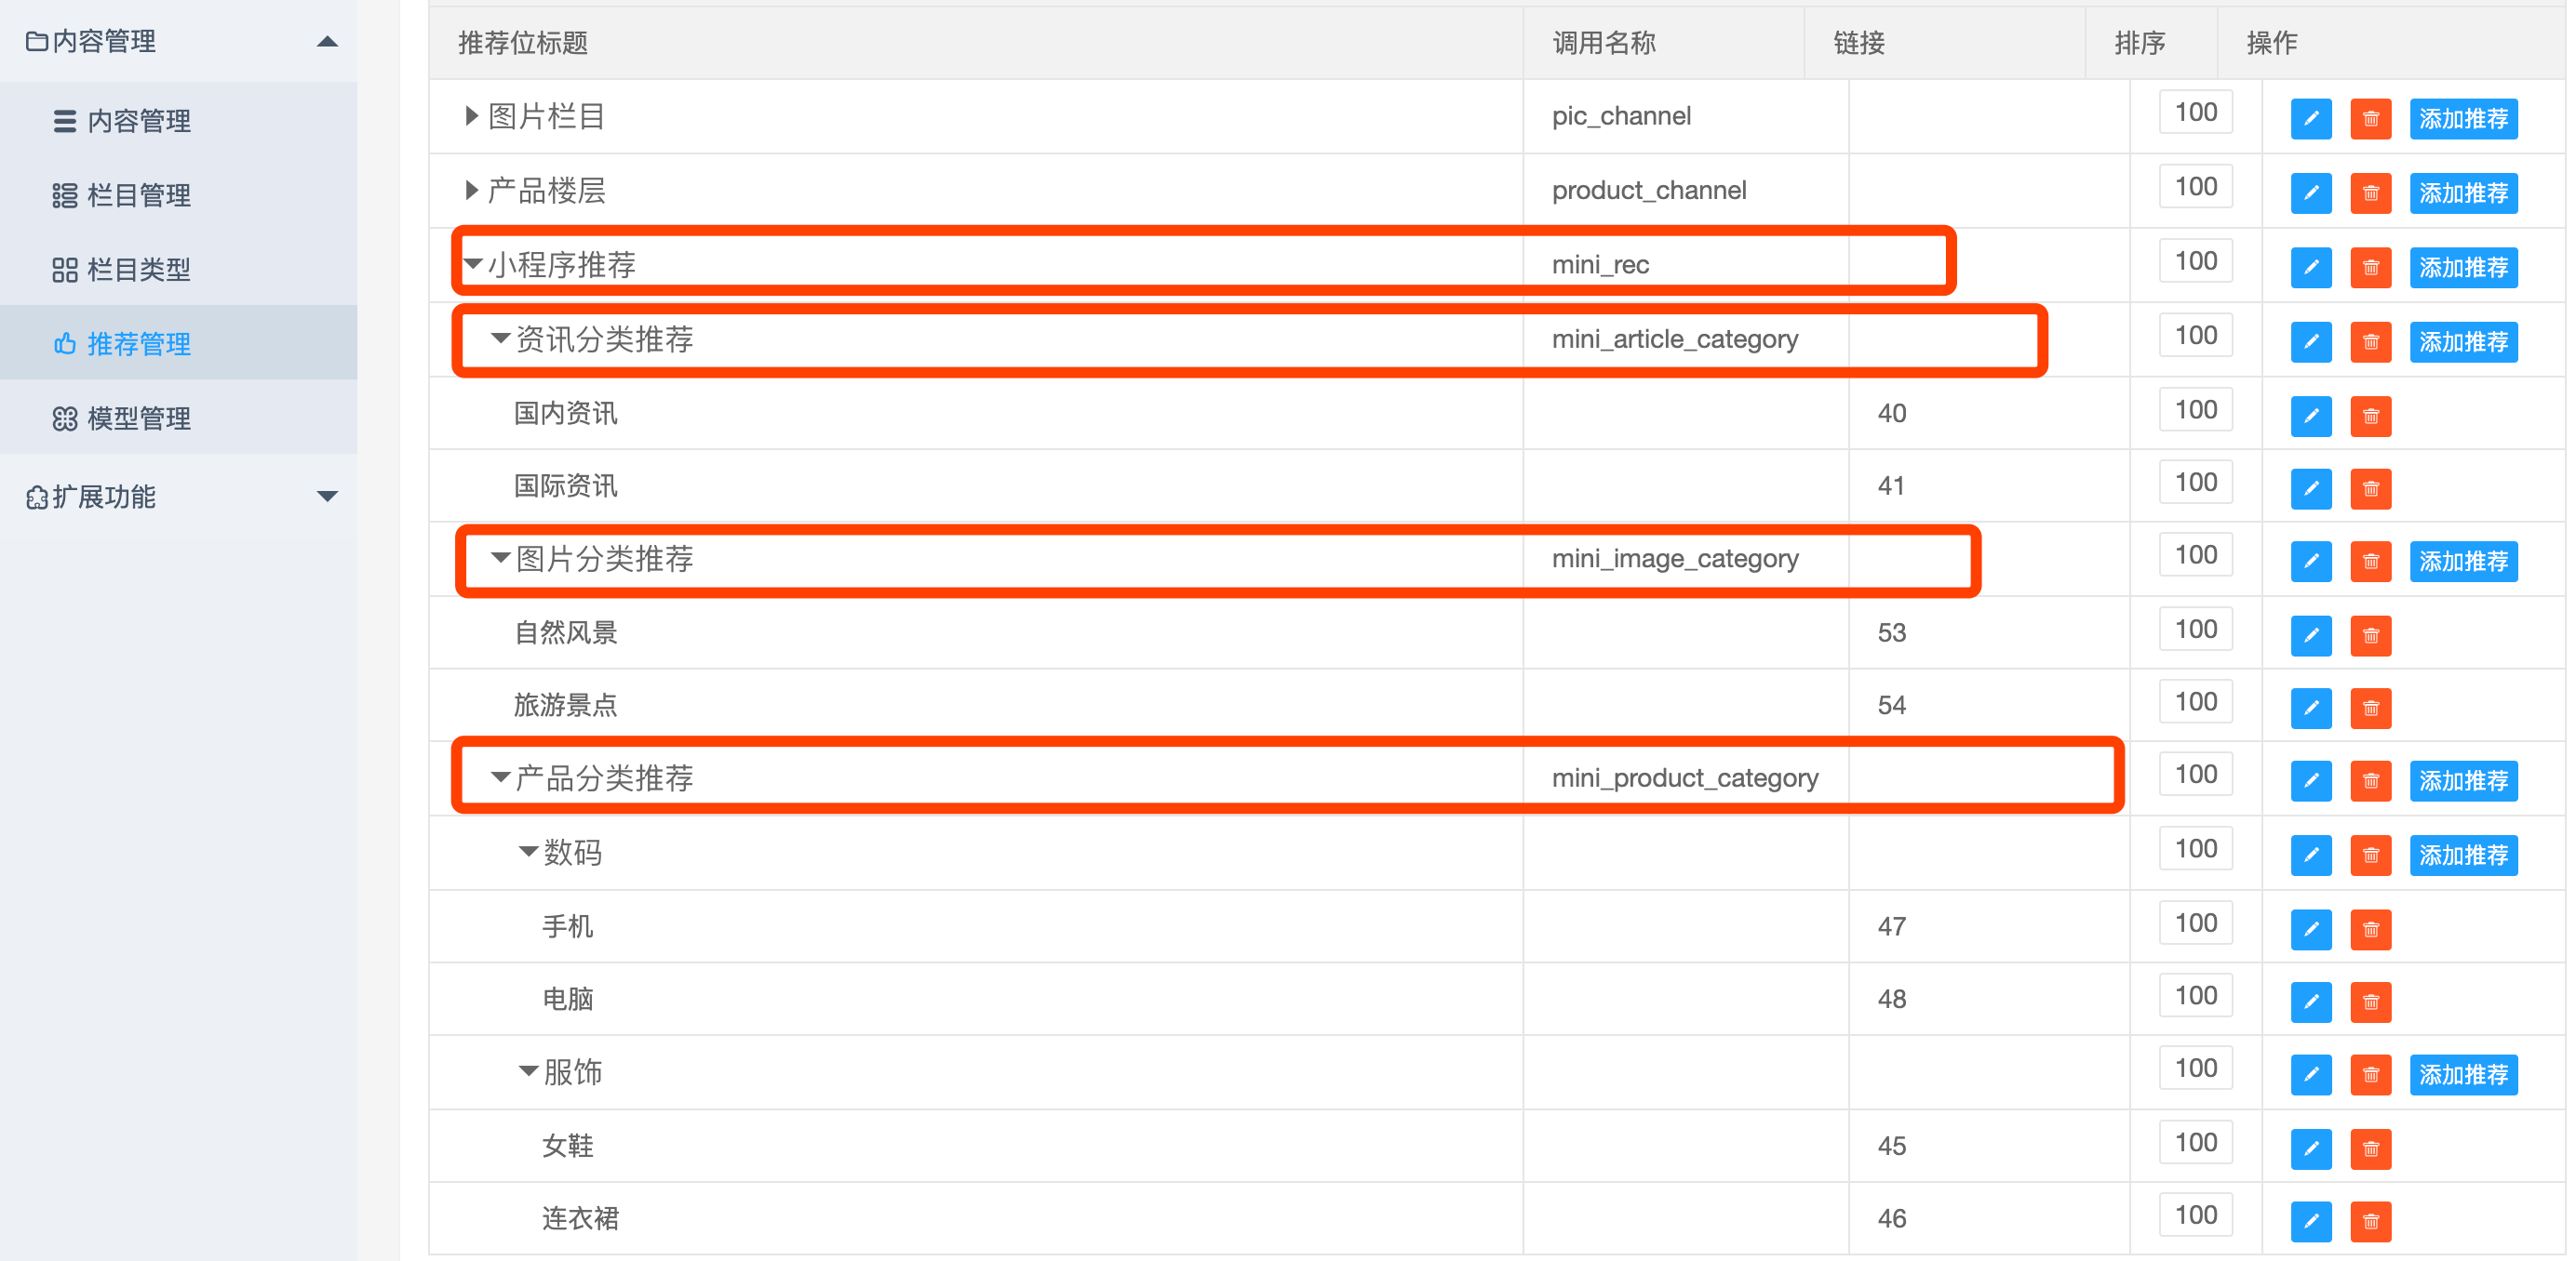Edit the 小程序推荐 row with pencil icon

(2310, 268)
